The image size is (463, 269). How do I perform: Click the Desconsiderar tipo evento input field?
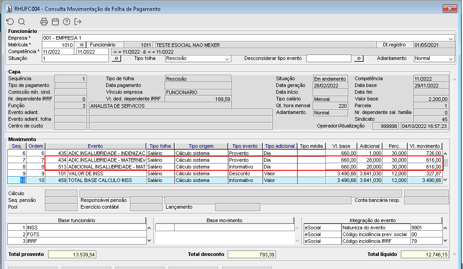[x=329, y=59]
